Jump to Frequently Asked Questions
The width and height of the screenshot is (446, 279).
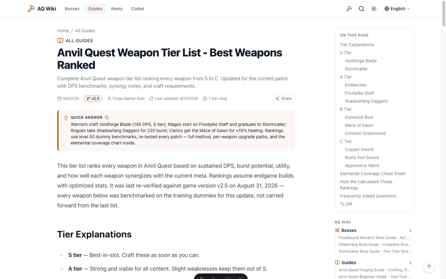pyautogui.click(x=368, y=196)
